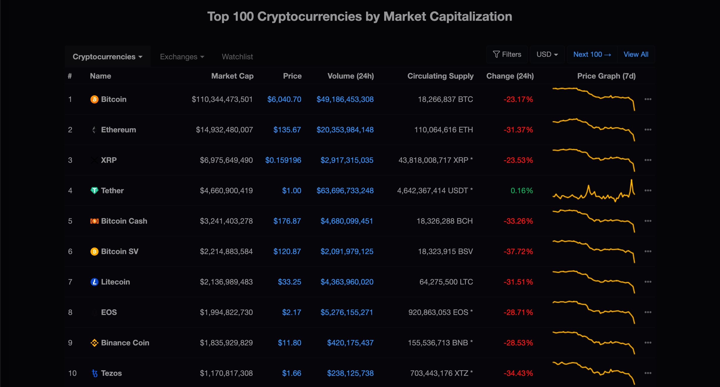
Task: Open the three-dot menu for Bitcoin SV
Action: (x=648, y=251)
